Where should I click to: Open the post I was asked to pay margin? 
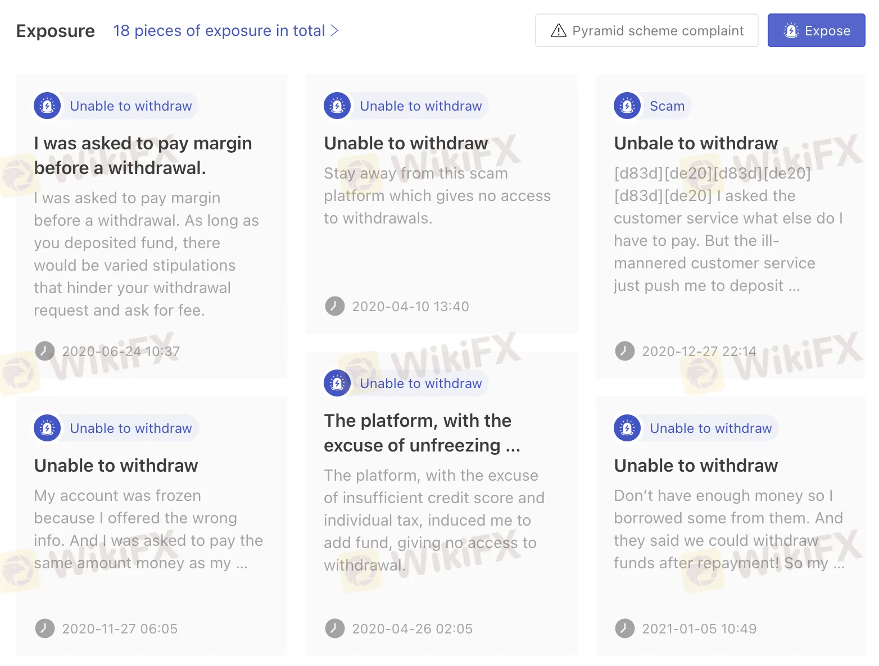coord(143,155)
